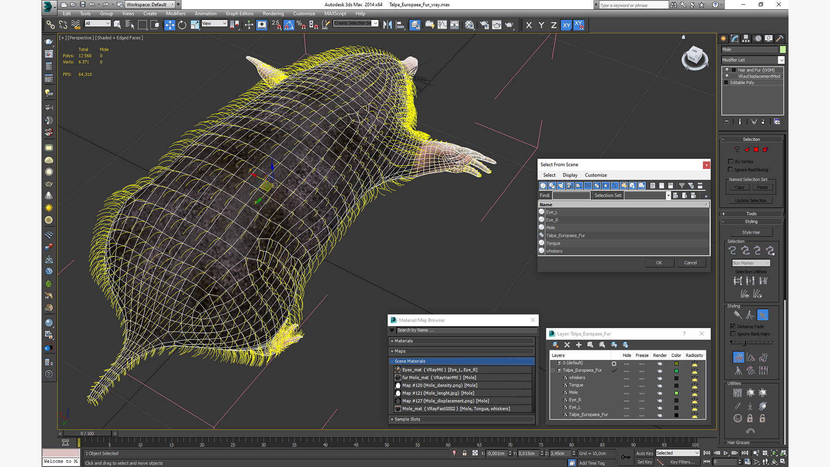
Task: Click the Mirror tool icon
Action: pyautogui.click(x=387, y=25)
